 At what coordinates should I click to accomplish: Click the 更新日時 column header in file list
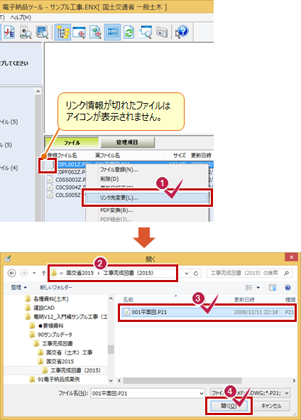click(x=201, y=156)
